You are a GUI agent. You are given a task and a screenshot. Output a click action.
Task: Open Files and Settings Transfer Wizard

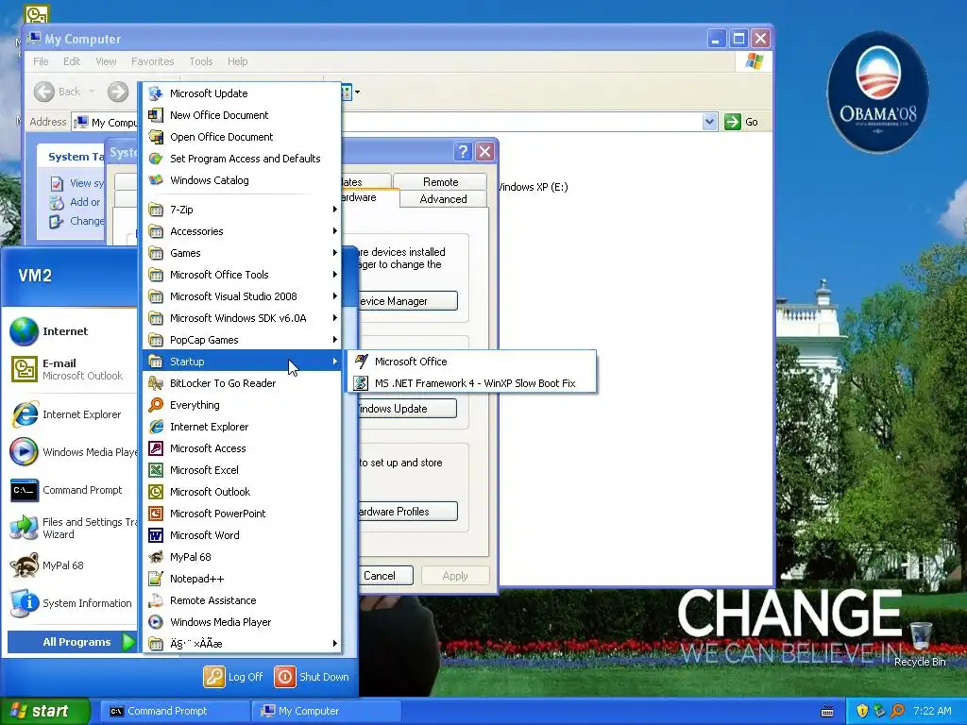coord(71,528)
